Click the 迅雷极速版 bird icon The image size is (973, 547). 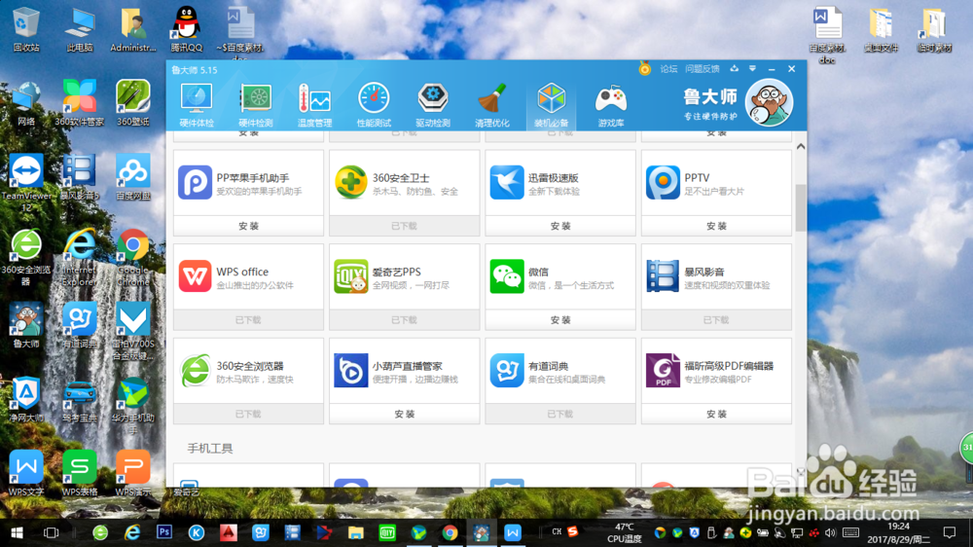[x=506, y=183]
